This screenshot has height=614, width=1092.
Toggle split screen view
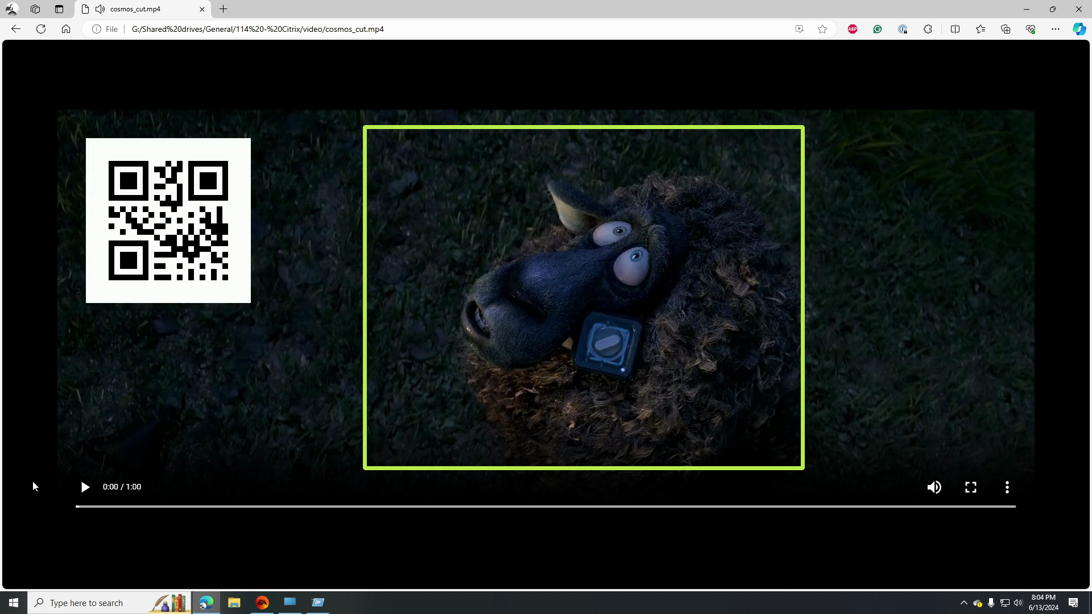coord(955,29)
